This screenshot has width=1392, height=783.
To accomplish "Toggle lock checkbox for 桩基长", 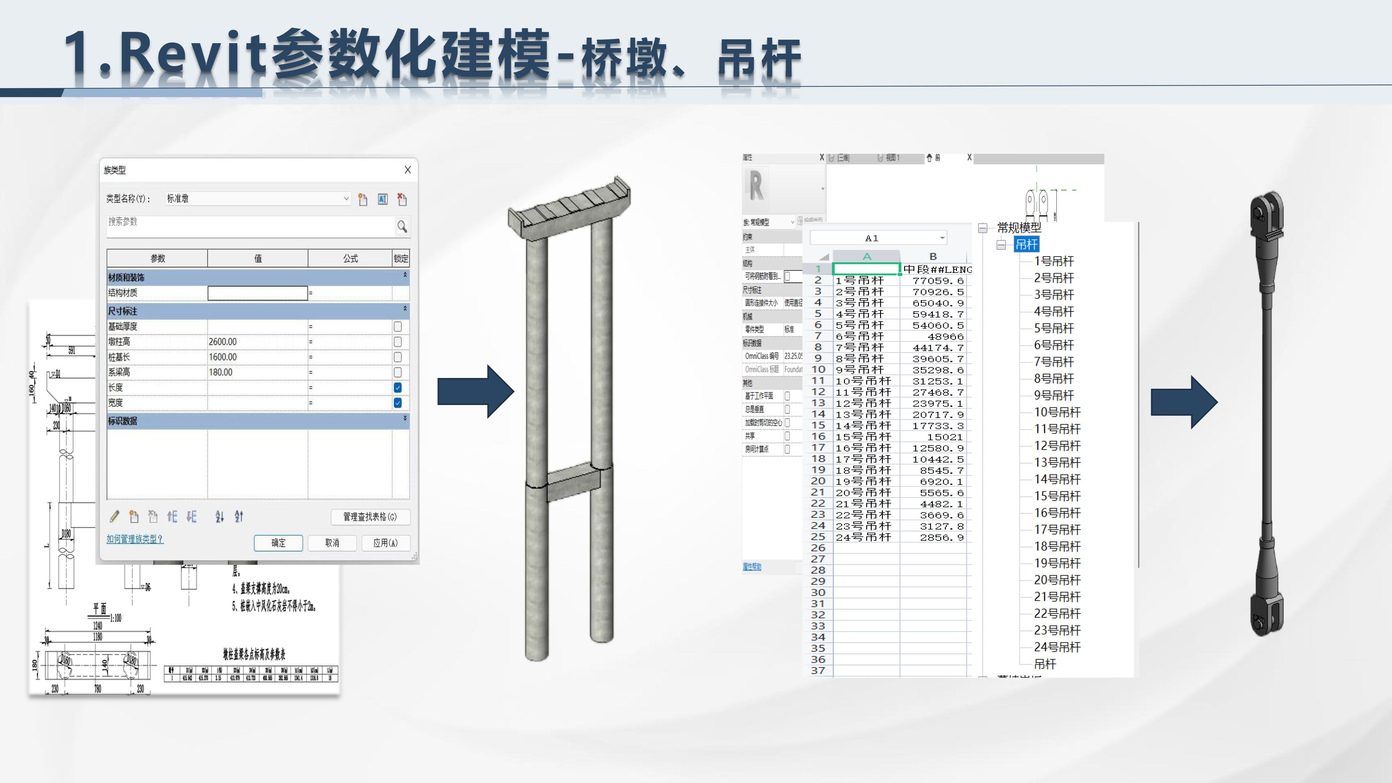I will coord(398,357).
